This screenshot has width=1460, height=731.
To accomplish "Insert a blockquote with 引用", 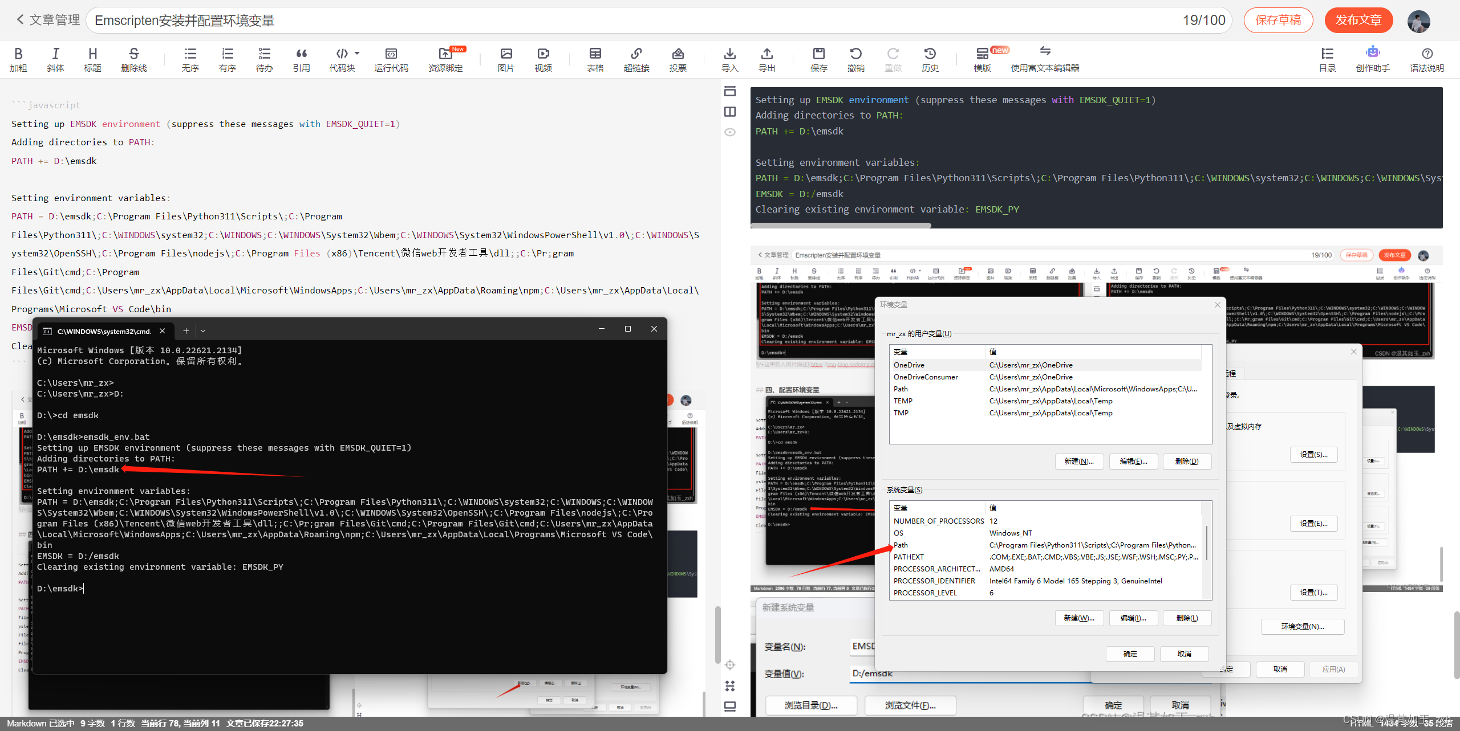I will coord(301,59).
